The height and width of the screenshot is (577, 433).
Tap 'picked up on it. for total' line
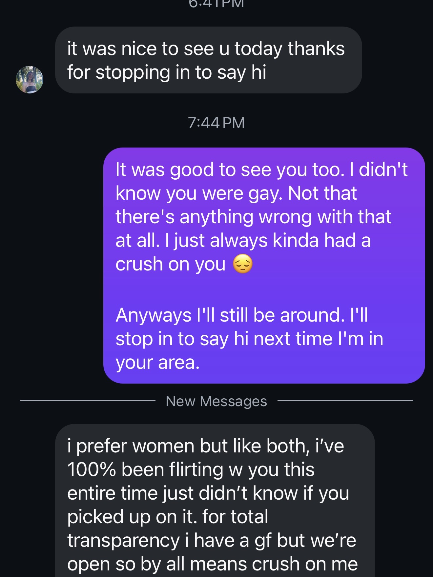[168, 517]
